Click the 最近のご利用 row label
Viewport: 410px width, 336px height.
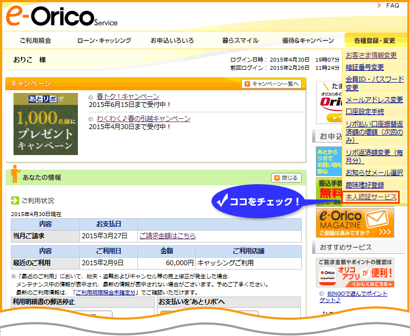click(x=32, y=263)
